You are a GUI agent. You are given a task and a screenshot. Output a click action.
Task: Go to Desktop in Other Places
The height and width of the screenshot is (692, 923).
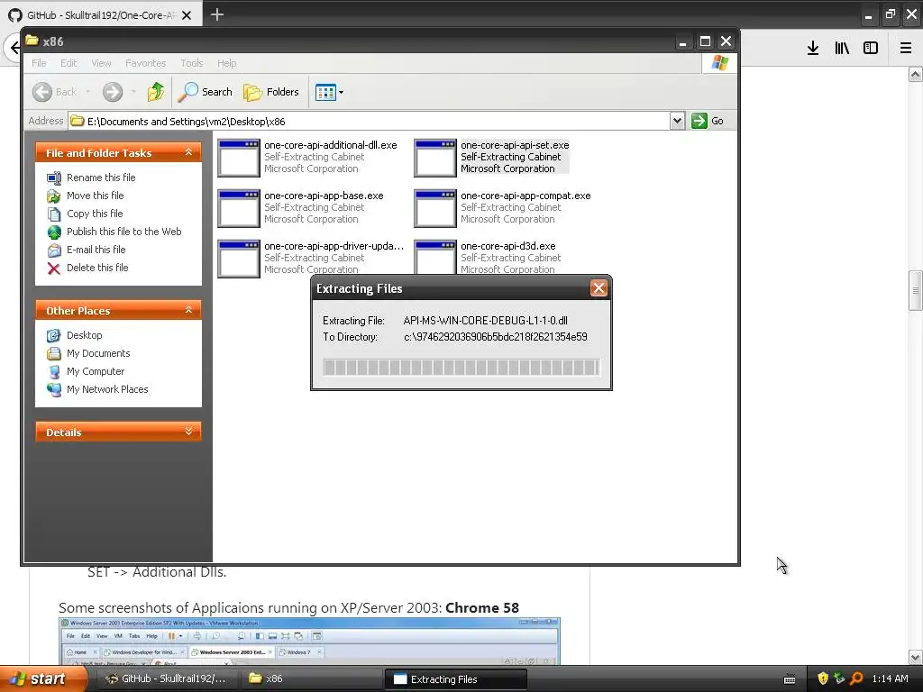click(x=84, y=335)
